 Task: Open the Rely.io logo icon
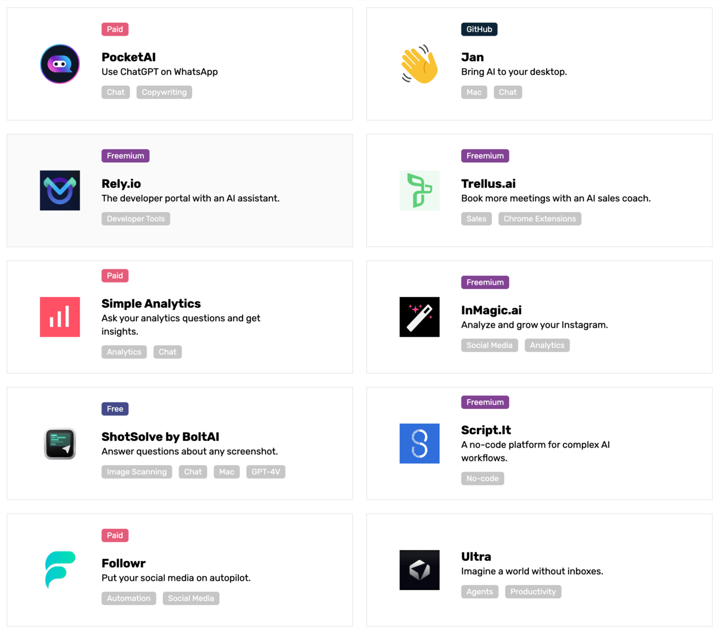60,191
